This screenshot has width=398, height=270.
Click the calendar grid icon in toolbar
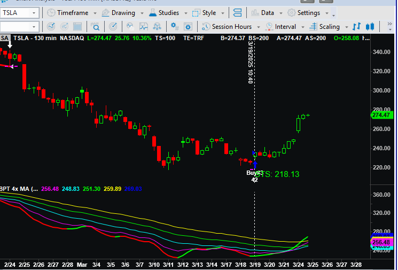point(77,26)
